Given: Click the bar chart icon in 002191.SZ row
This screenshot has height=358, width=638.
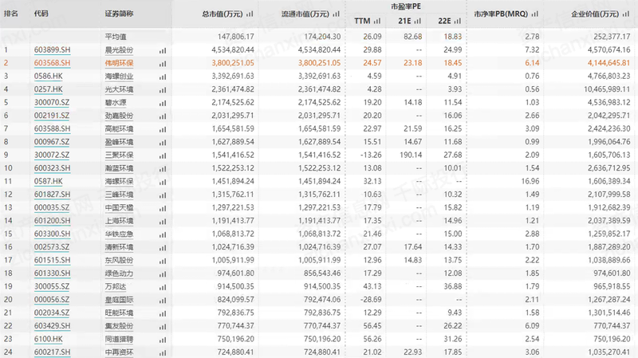Looking at the screenshot, I should point(163,116).
